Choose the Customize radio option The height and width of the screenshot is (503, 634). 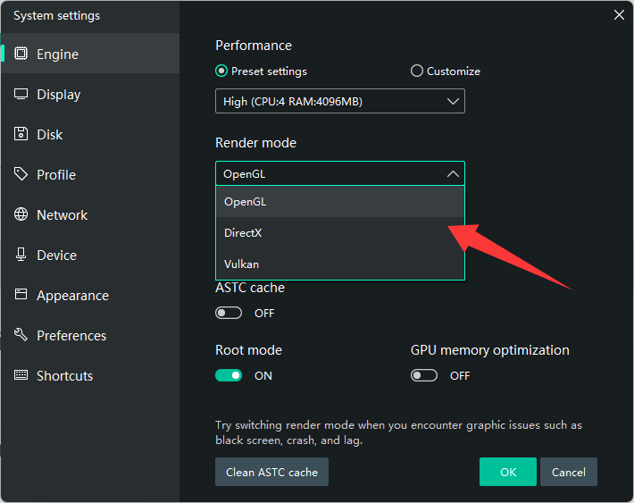tap(417, 71)
